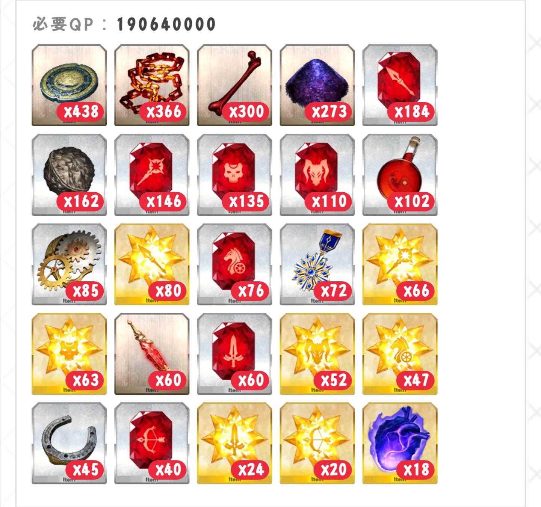Select gold skull Assassin gem x63
This screenshot has width=541, height=507.
(69, 354)
